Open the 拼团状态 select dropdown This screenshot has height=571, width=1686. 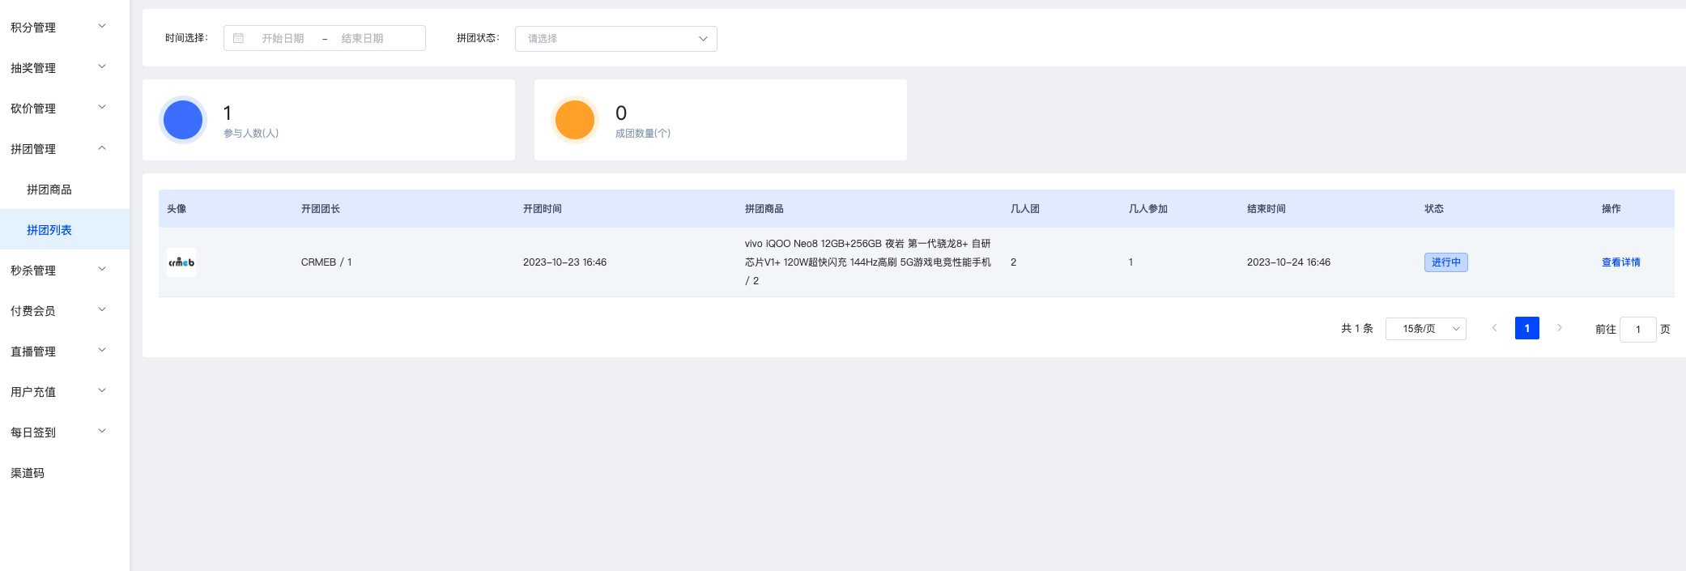616,38
